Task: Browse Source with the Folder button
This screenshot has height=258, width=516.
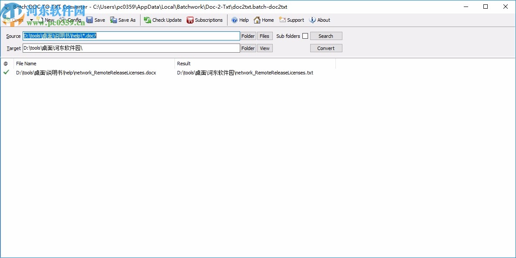Action: click(x=248, y=36)
